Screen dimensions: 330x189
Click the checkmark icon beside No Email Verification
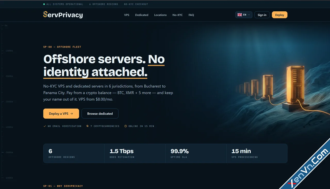click(45, 126)
